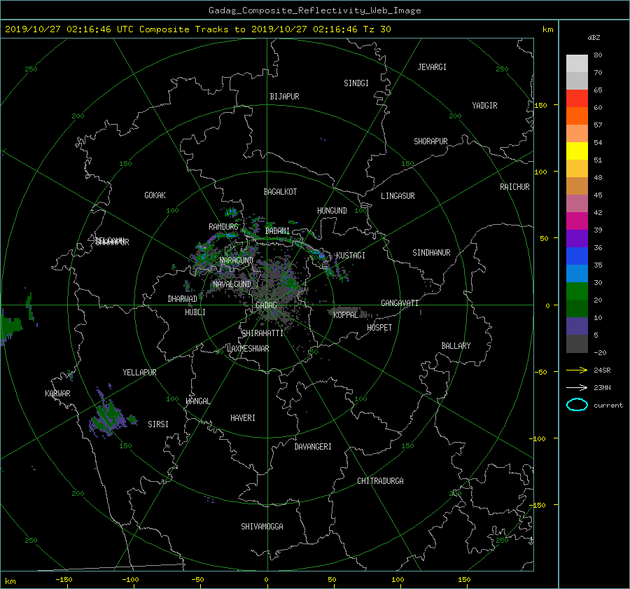Screen dimensions: 630x589
Task: Select the HANGAL label
Action: (x=197, y=401)
